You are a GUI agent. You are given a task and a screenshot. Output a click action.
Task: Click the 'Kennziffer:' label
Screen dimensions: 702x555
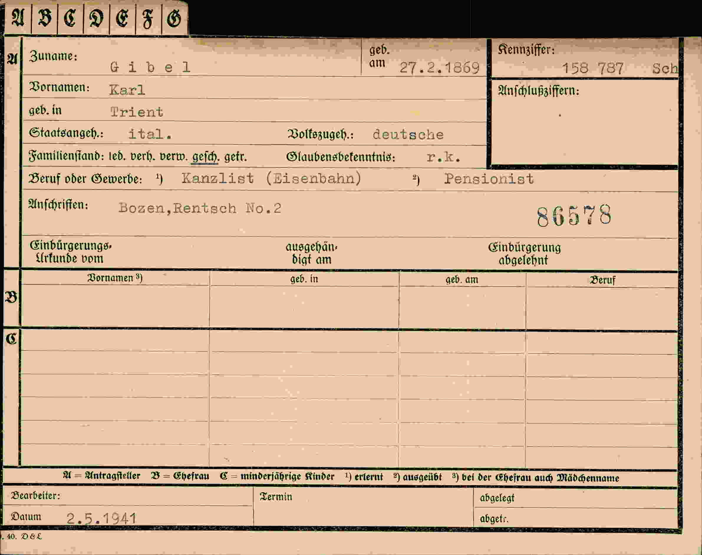[x=526, y=50]
